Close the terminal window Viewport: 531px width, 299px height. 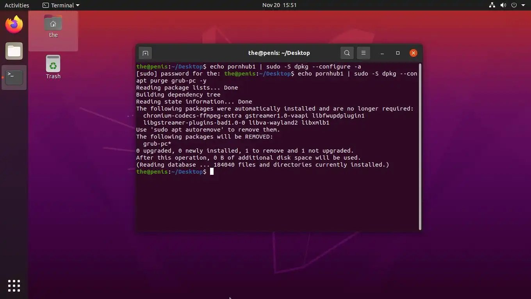[413, 53]
